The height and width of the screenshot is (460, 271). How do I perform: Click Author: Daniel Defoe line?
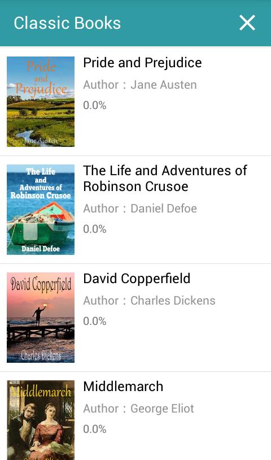coord(140,209)
